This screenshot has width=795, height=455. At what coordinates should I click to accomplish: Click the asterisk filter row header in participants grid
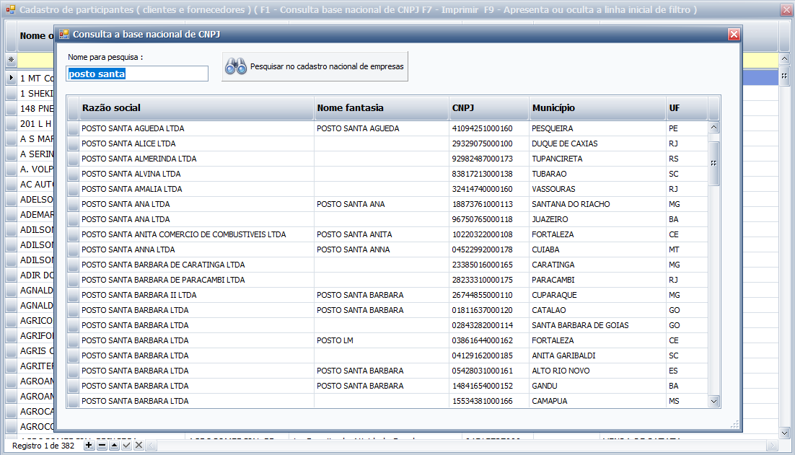click(x=11, y=61)
